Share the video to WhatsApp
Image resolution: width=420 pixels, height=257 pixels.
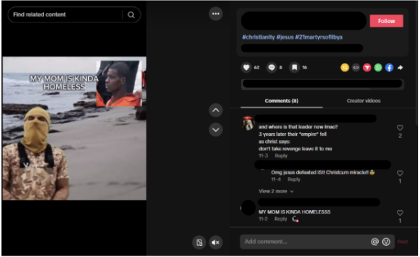tap(378, 67)
